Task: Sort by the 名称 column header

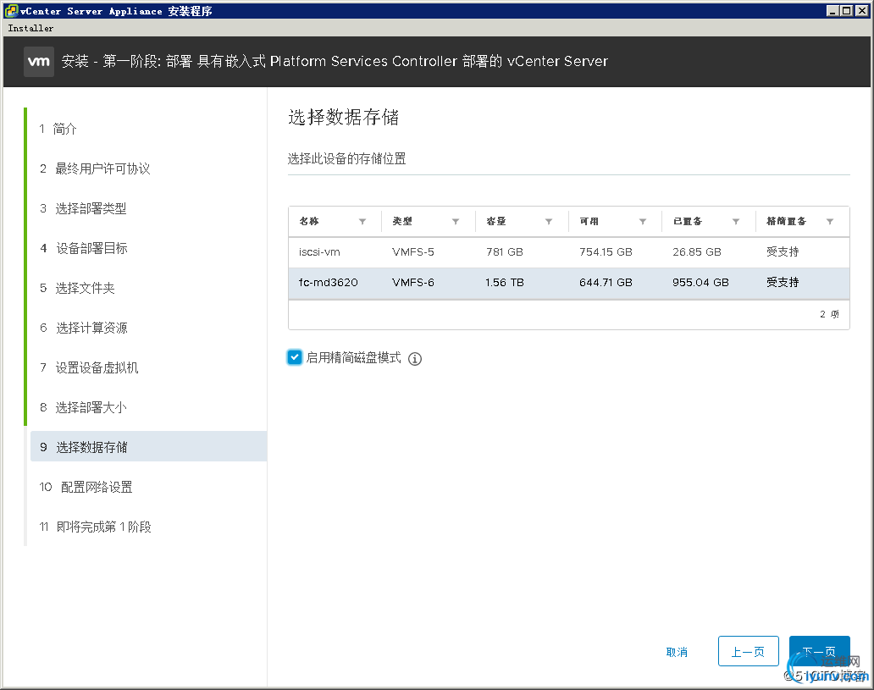Action: (x=309, y=221)
